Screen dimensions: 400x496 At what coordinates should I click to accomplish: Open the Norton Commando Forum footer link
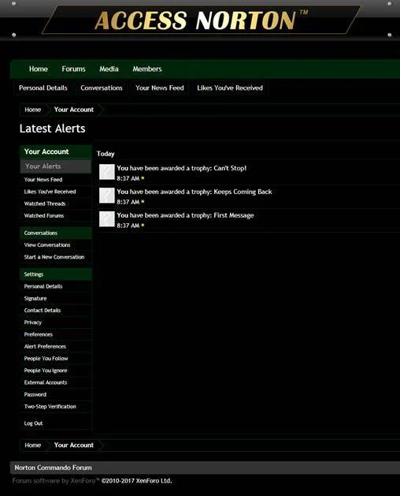point(53,468)
